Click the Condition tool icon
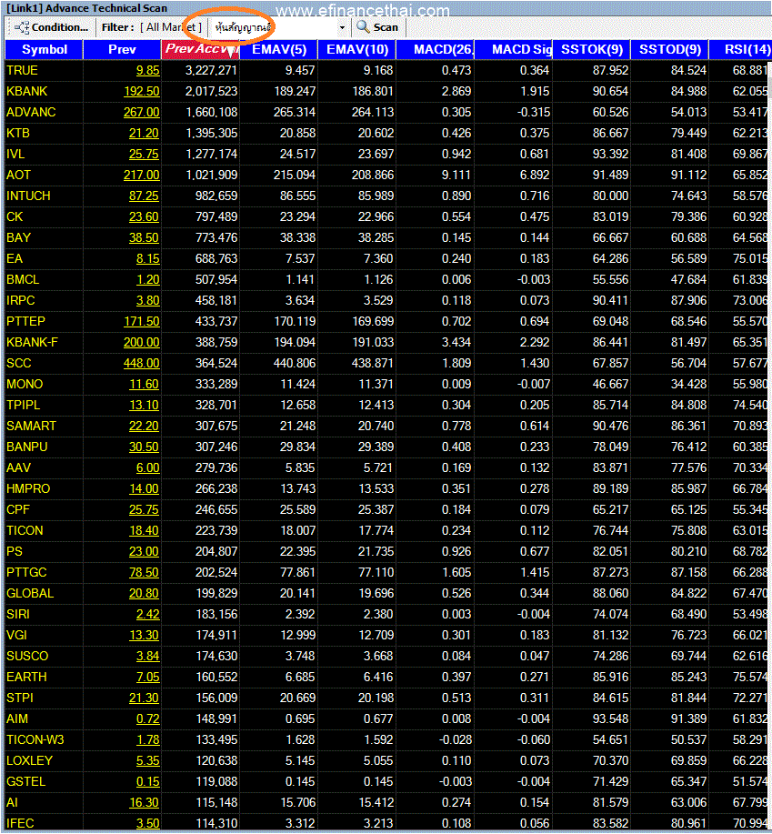The height and width of the screenshot is (834, 772). [21, 27]
